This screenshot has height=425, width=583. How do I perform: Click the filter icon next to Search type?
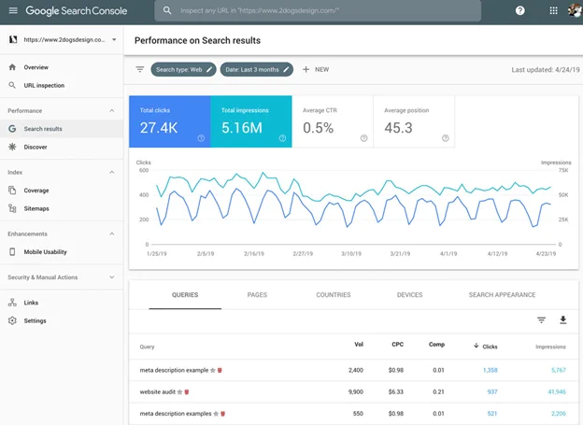point(140,69)
